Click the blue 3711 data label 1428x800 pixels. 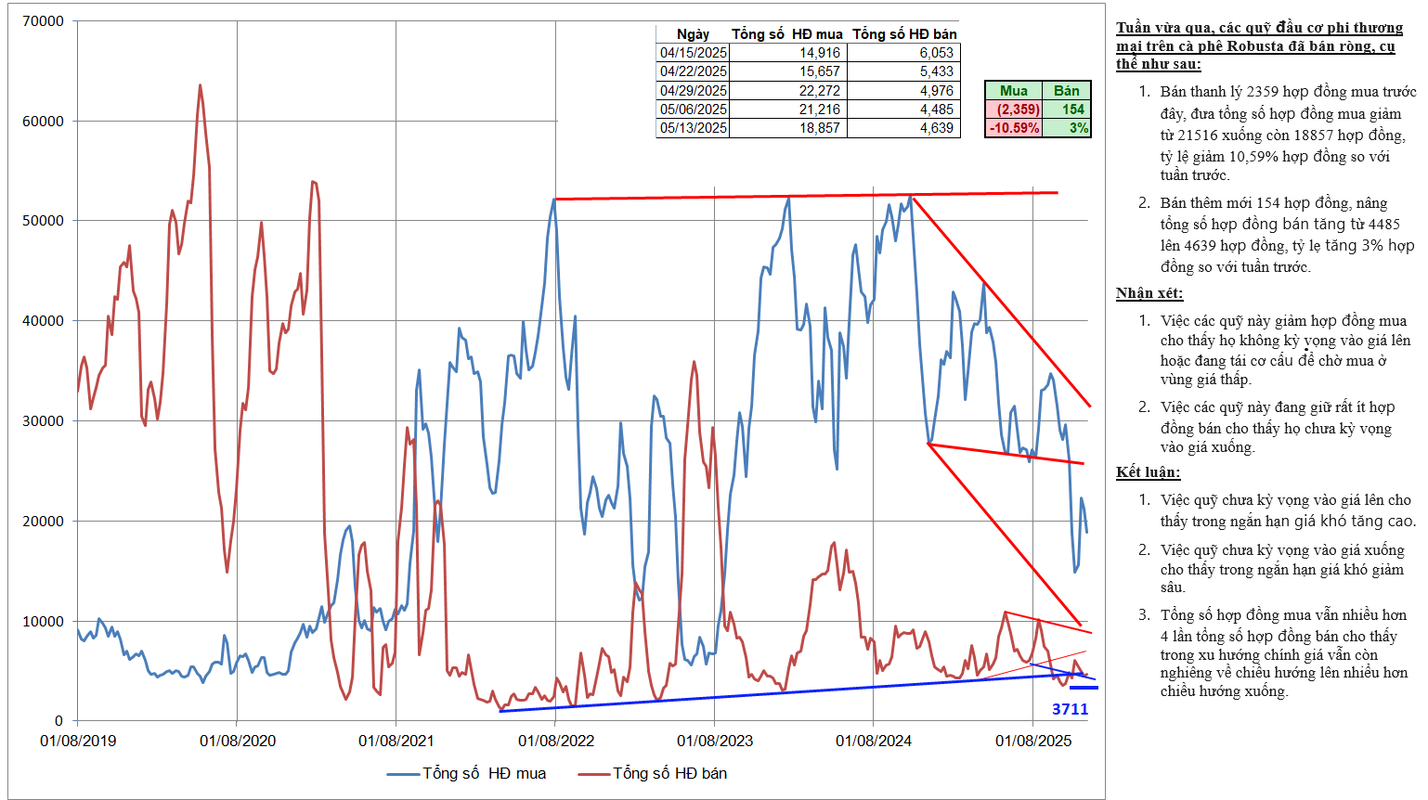pyautogui.click(x=1070, y=709)
